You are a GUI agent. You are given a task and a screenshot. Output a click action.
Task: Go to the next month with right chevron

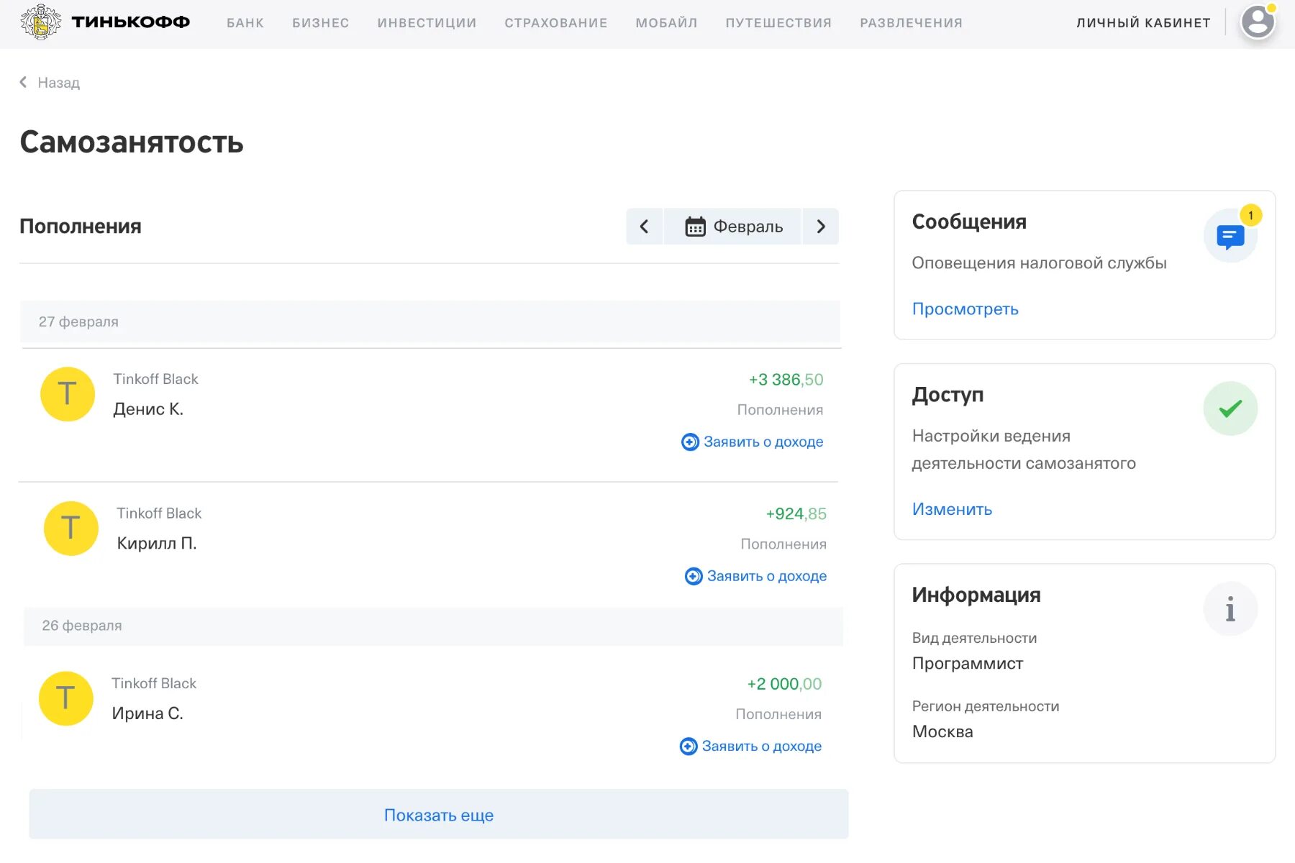(821, 227)
